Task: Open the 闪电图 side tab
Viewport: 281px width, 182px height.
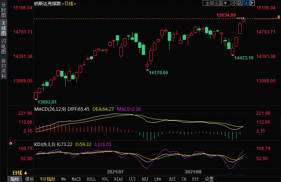Action: [x=3, y=46]
